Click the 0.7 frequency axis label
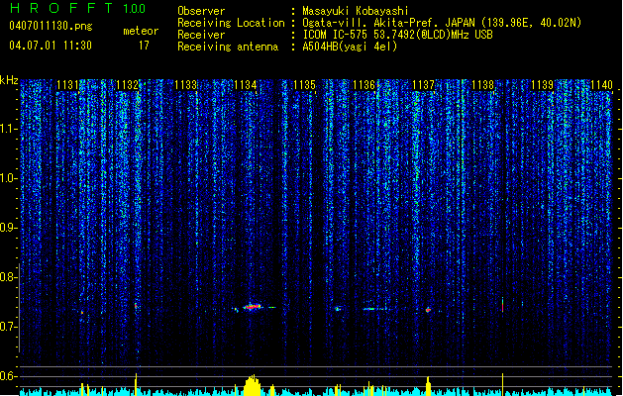Image resolution: width=623 pixels, height=396 pixels. [9, 327]
